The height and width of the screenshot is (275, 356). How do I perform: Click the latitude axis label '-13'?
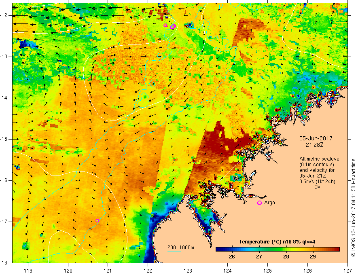pos(4,57)
